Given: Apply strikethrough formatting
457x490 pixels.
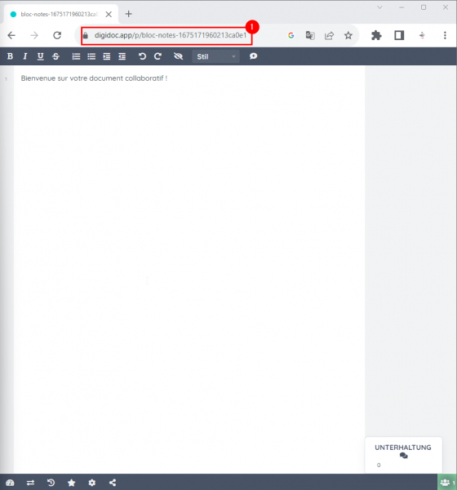Looking at the screenshot, I should (x=55, y=56).
